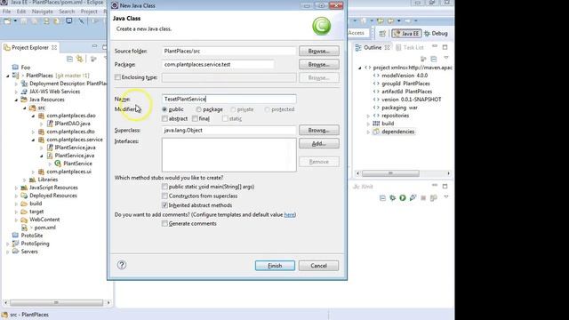Open the New wizard dropdown arrow
Image resolution: width=569 pixels, height=320 pixels.
click(x=16, y=21)
